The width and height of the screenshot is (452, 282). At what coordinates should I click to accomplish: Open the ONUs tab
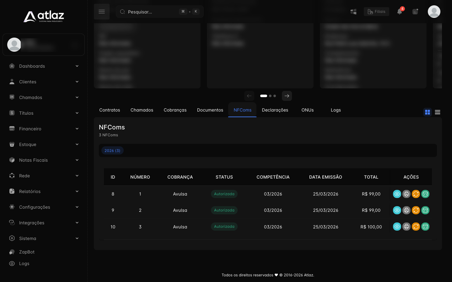pos(308,110)
